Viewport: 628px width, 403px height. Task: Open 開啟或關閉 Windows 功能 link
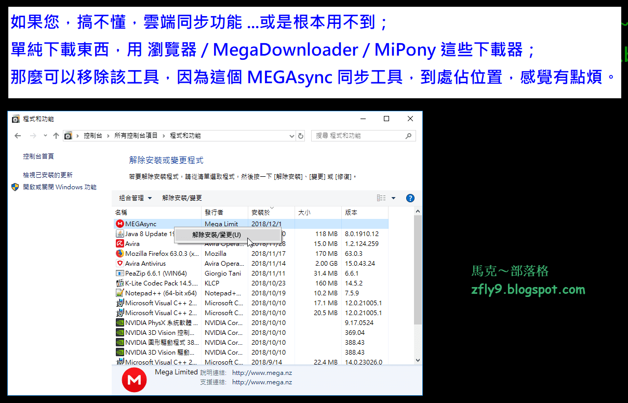pos(60,187)
